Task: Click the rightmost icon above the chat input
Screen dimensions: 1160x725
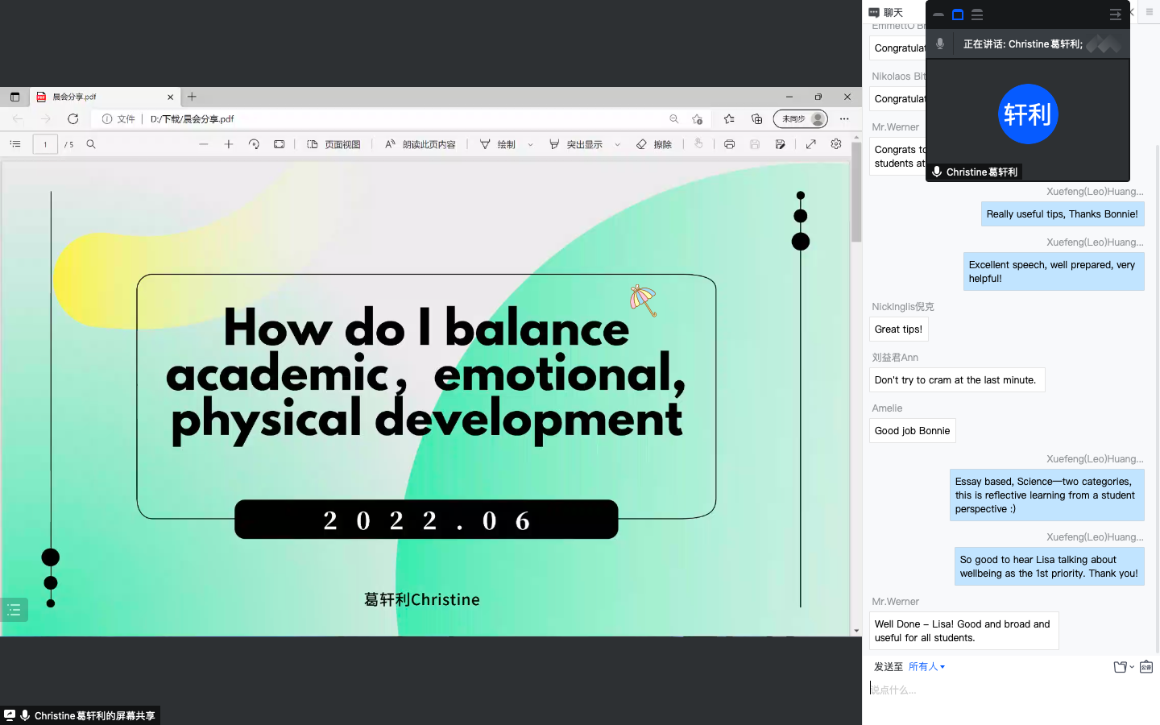Action: point(1146,667)
